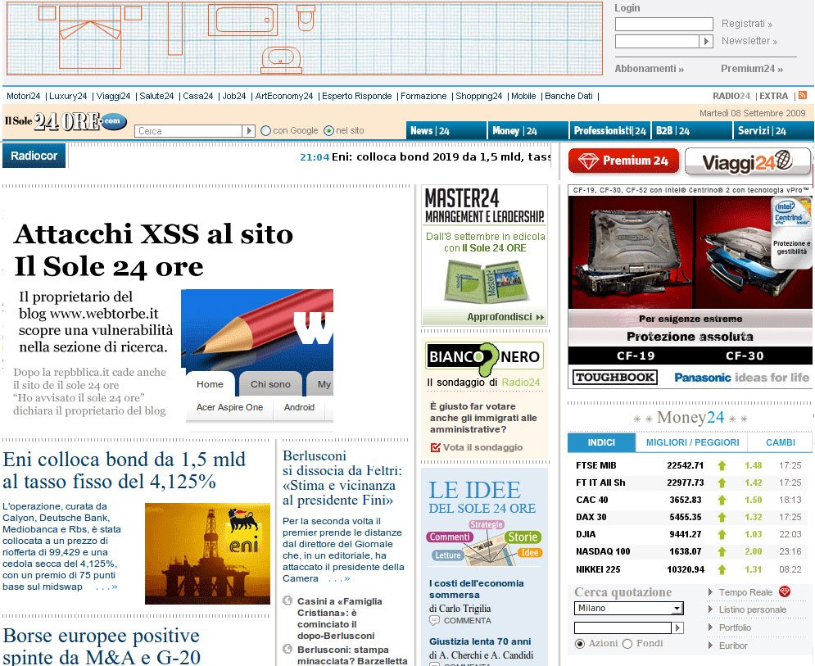Open the RADIO24 link
This screenshot has height=666, width=815.
click(x=731, y=96)
